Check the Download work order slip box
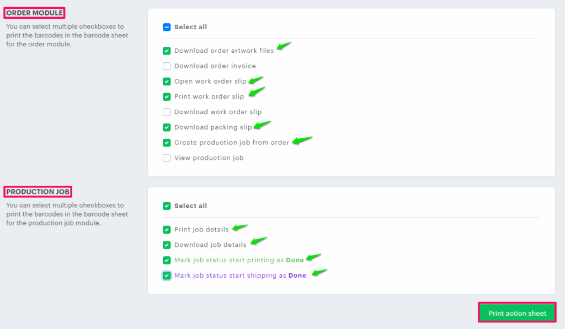Image resolution: width=565 pixels, height=329 pixels. (167, 112)
